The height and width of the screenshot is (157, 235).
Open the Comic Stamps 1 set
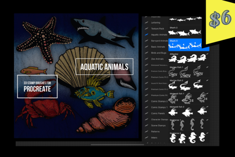(x=159, y=108)
